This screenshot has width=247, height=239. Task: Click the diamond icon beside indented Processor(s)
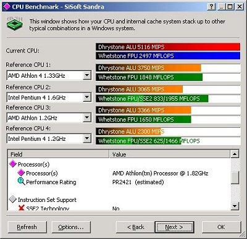point(21,173)
